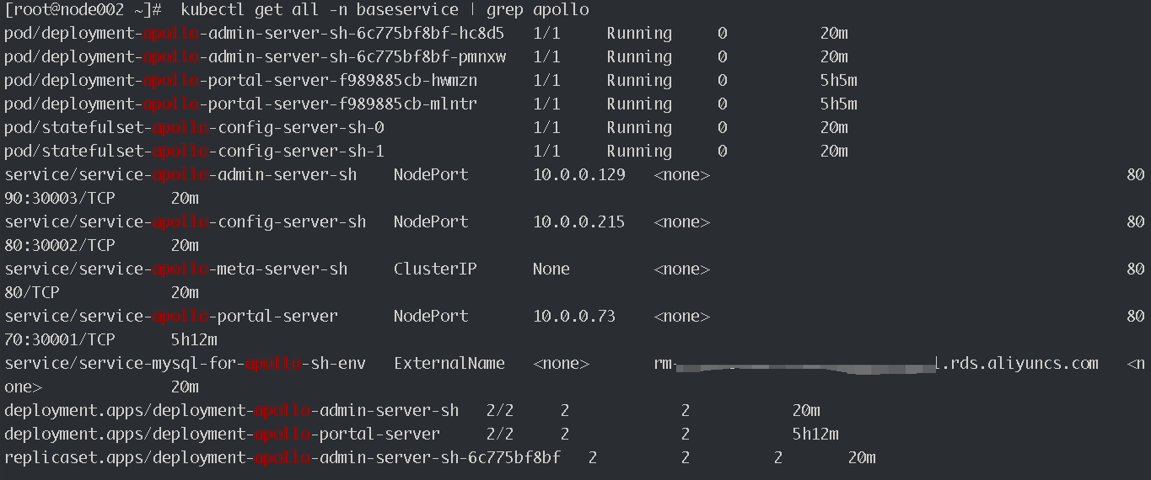This screenshot has width=1151, height=480.
Task: Select deployment.apps portal-server row name
Action: coord(223,435)
